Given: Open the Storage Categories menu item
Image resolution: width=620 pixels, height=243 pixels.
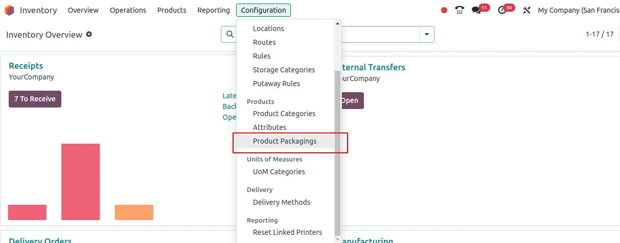Looking at the screenshot, I should (x=284, y=70).
